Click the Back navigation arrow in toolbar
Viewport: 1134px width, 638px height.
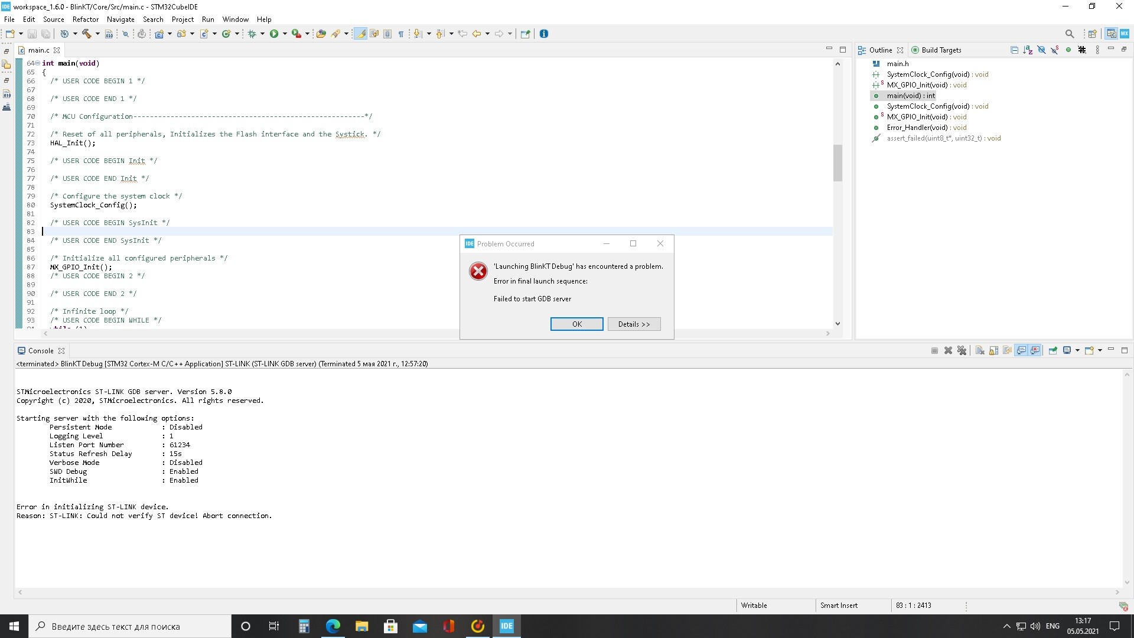tap(476, 34)
